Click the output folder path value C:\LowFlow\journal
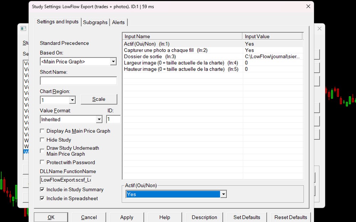Screen dimensions: 356x222 click(x=272, y=56)
